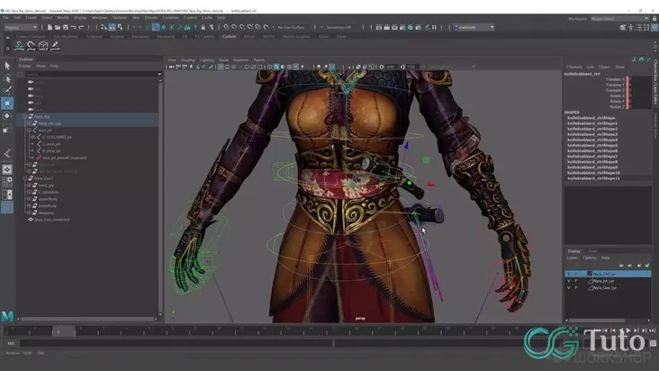The width and height of the screenshot is (659, 371).
Task: Open the Windows menu
Action: coord(100,18)
